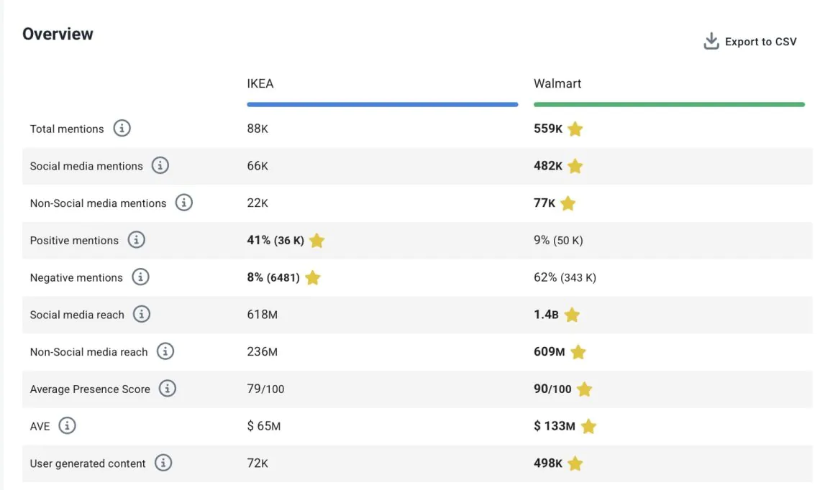Open the Social media mentions info tooltip
This screenshot has width=820, height=490.
point(160,165)
